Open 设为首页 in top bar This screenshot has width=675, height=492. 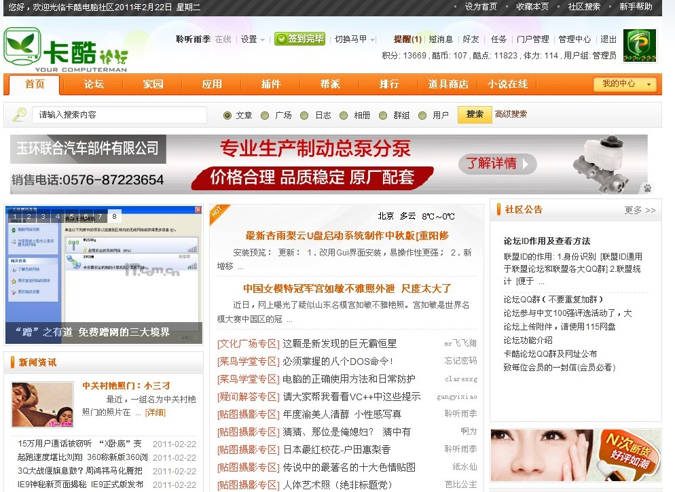481,7
